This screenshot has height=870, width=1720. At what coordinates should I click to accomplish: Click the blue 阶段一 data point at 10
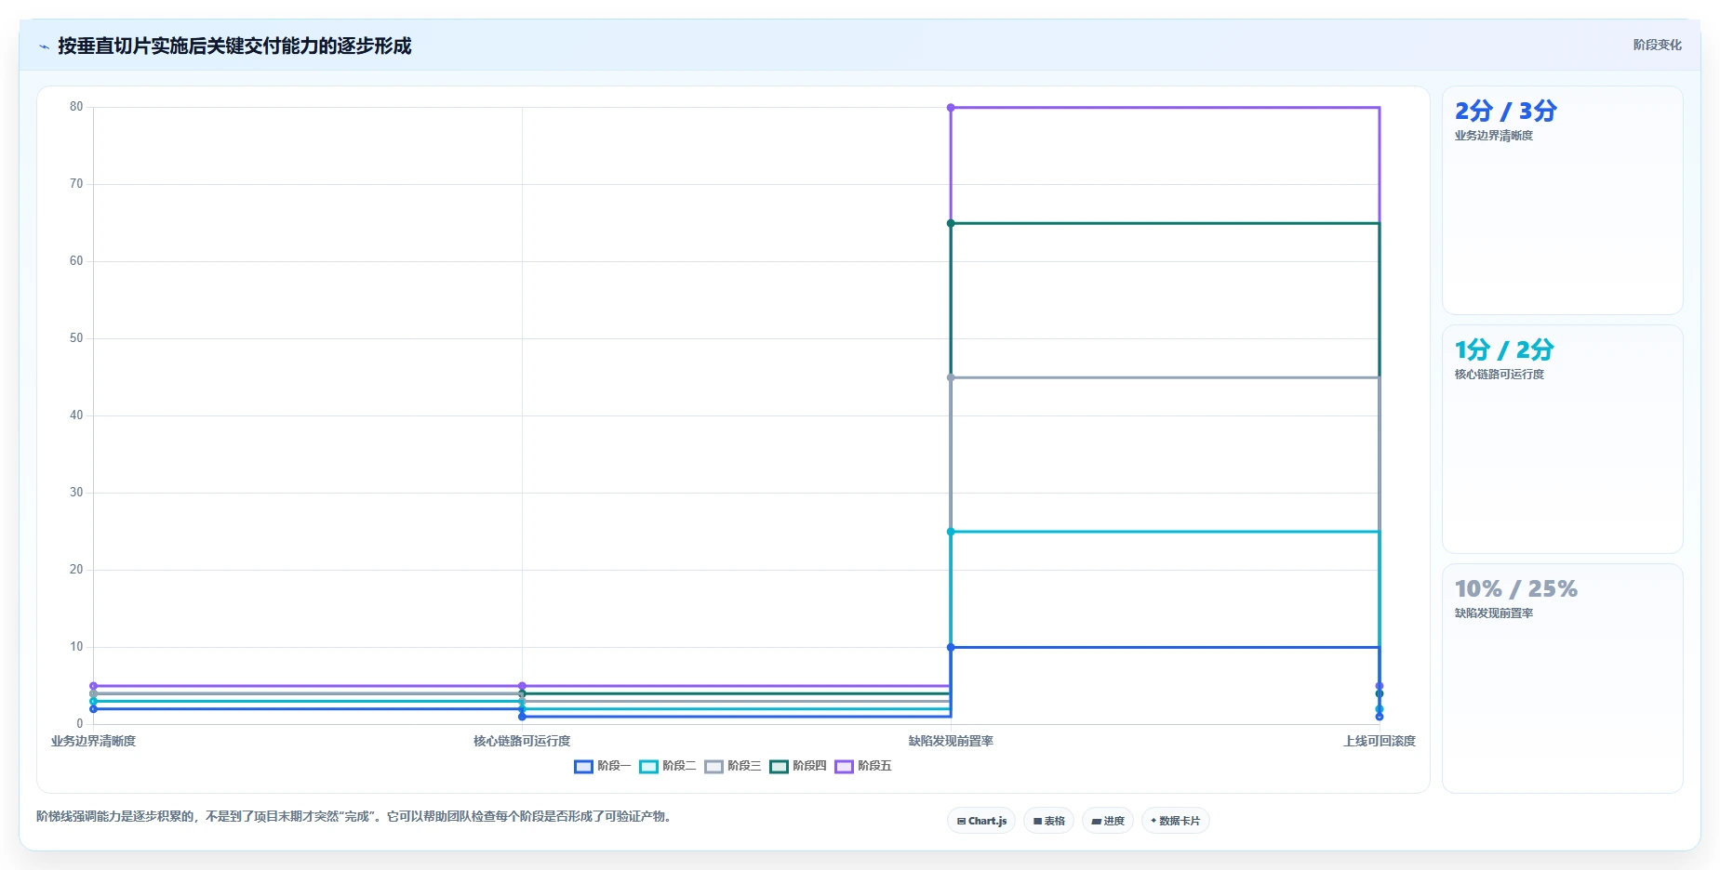tap(951, 647)
